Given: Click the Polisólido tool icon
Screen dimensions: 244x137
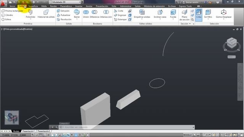Looking at the screenshot, I should (x=30, y=12).
